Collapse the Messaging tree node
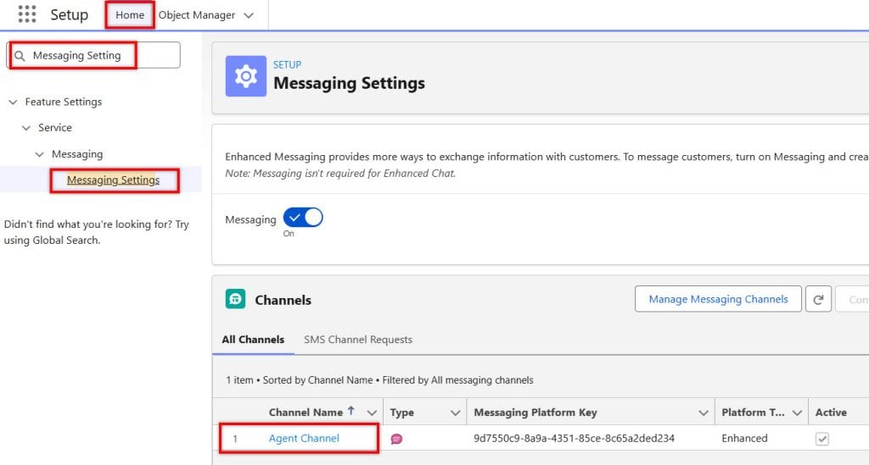The image size is (869, 465). coord(39,154)
